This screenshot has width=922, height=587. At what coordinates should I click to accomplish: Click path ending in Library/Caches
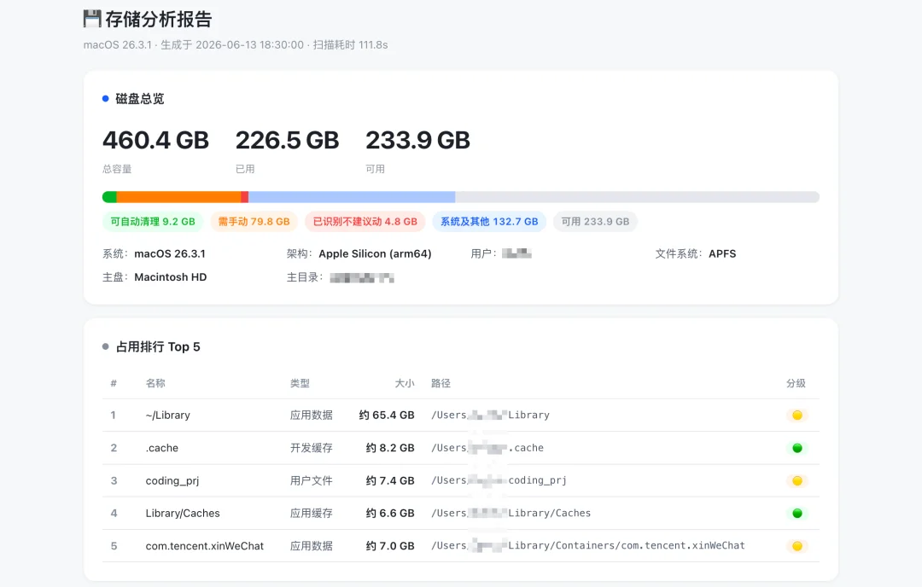click(511, 513)
